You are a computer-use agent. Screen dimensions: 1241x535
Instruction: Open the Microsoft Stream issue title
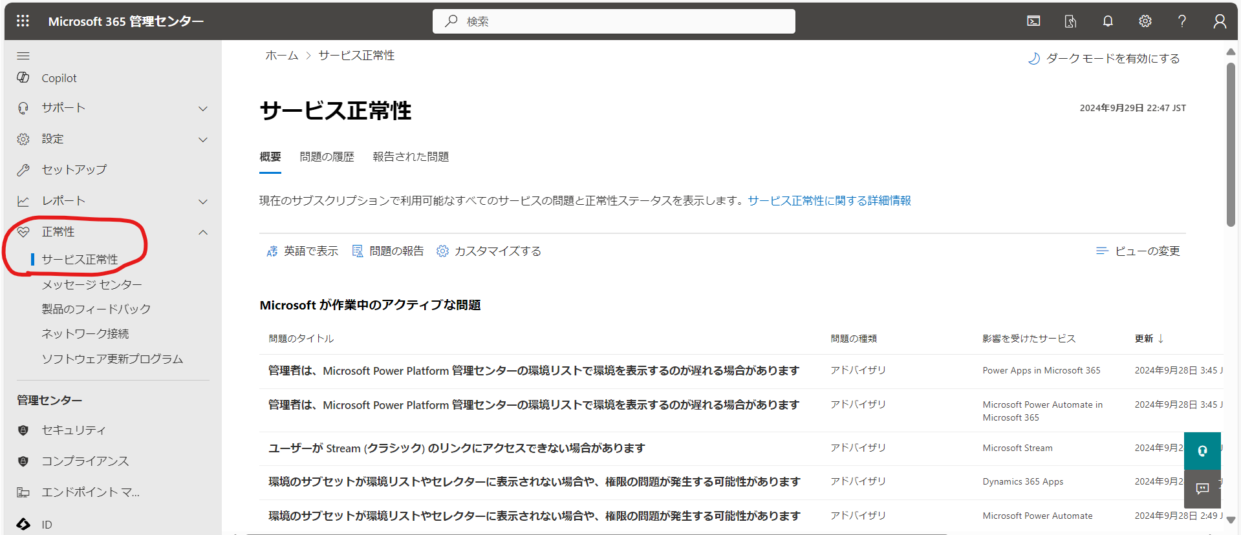457,448
